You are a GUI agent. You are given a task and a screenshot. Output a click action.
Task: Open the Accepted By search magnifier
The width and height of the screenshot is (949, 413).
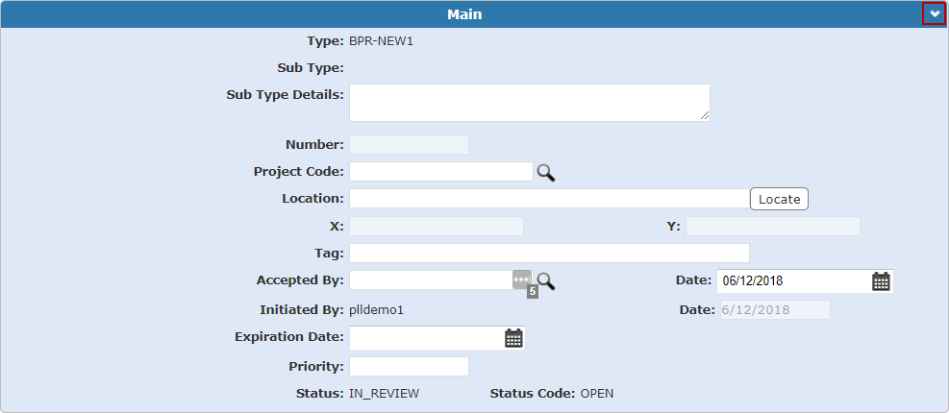click(x=546, y=280)
